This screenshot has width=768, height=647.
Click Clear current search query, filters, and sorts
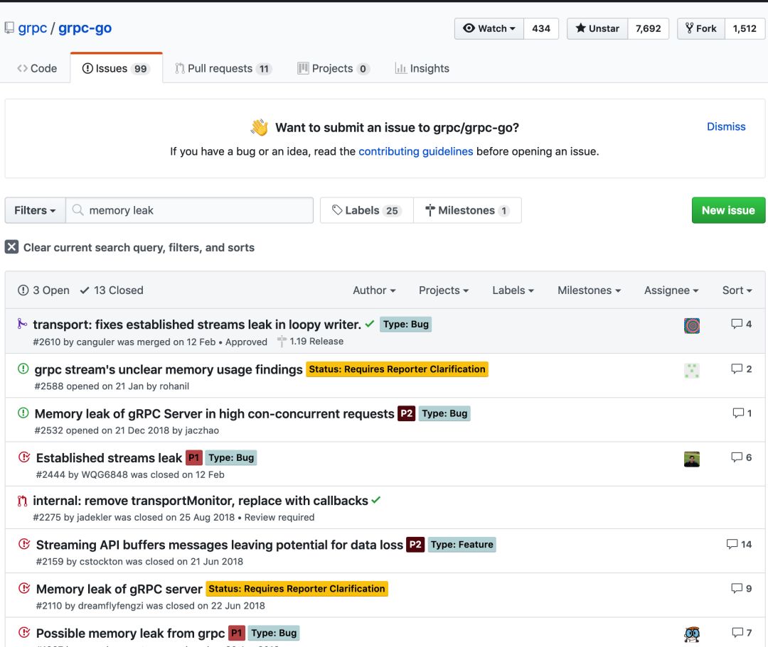pos(139,247)
